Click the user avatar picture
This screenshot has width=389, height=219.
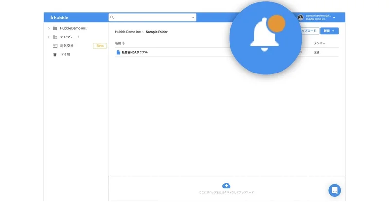(x=301, y=18)
